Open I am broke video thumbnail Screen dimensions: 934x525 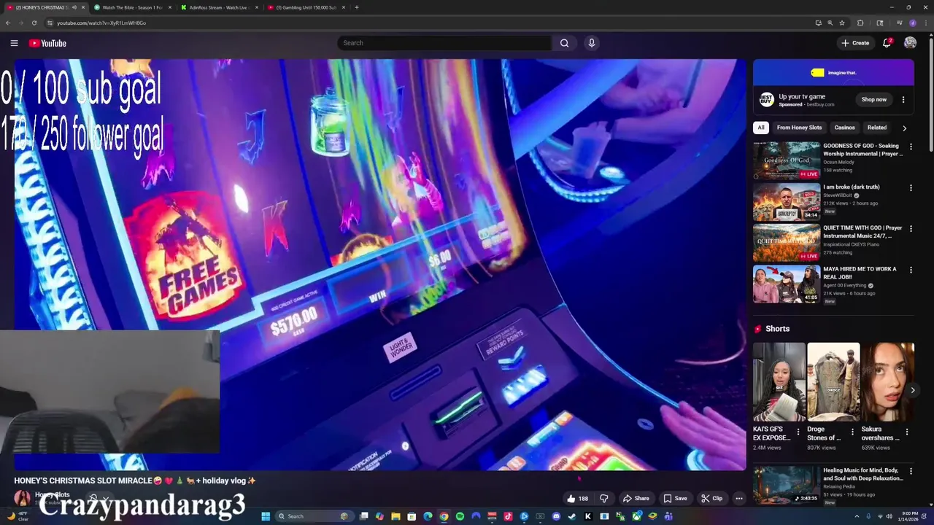787,202
